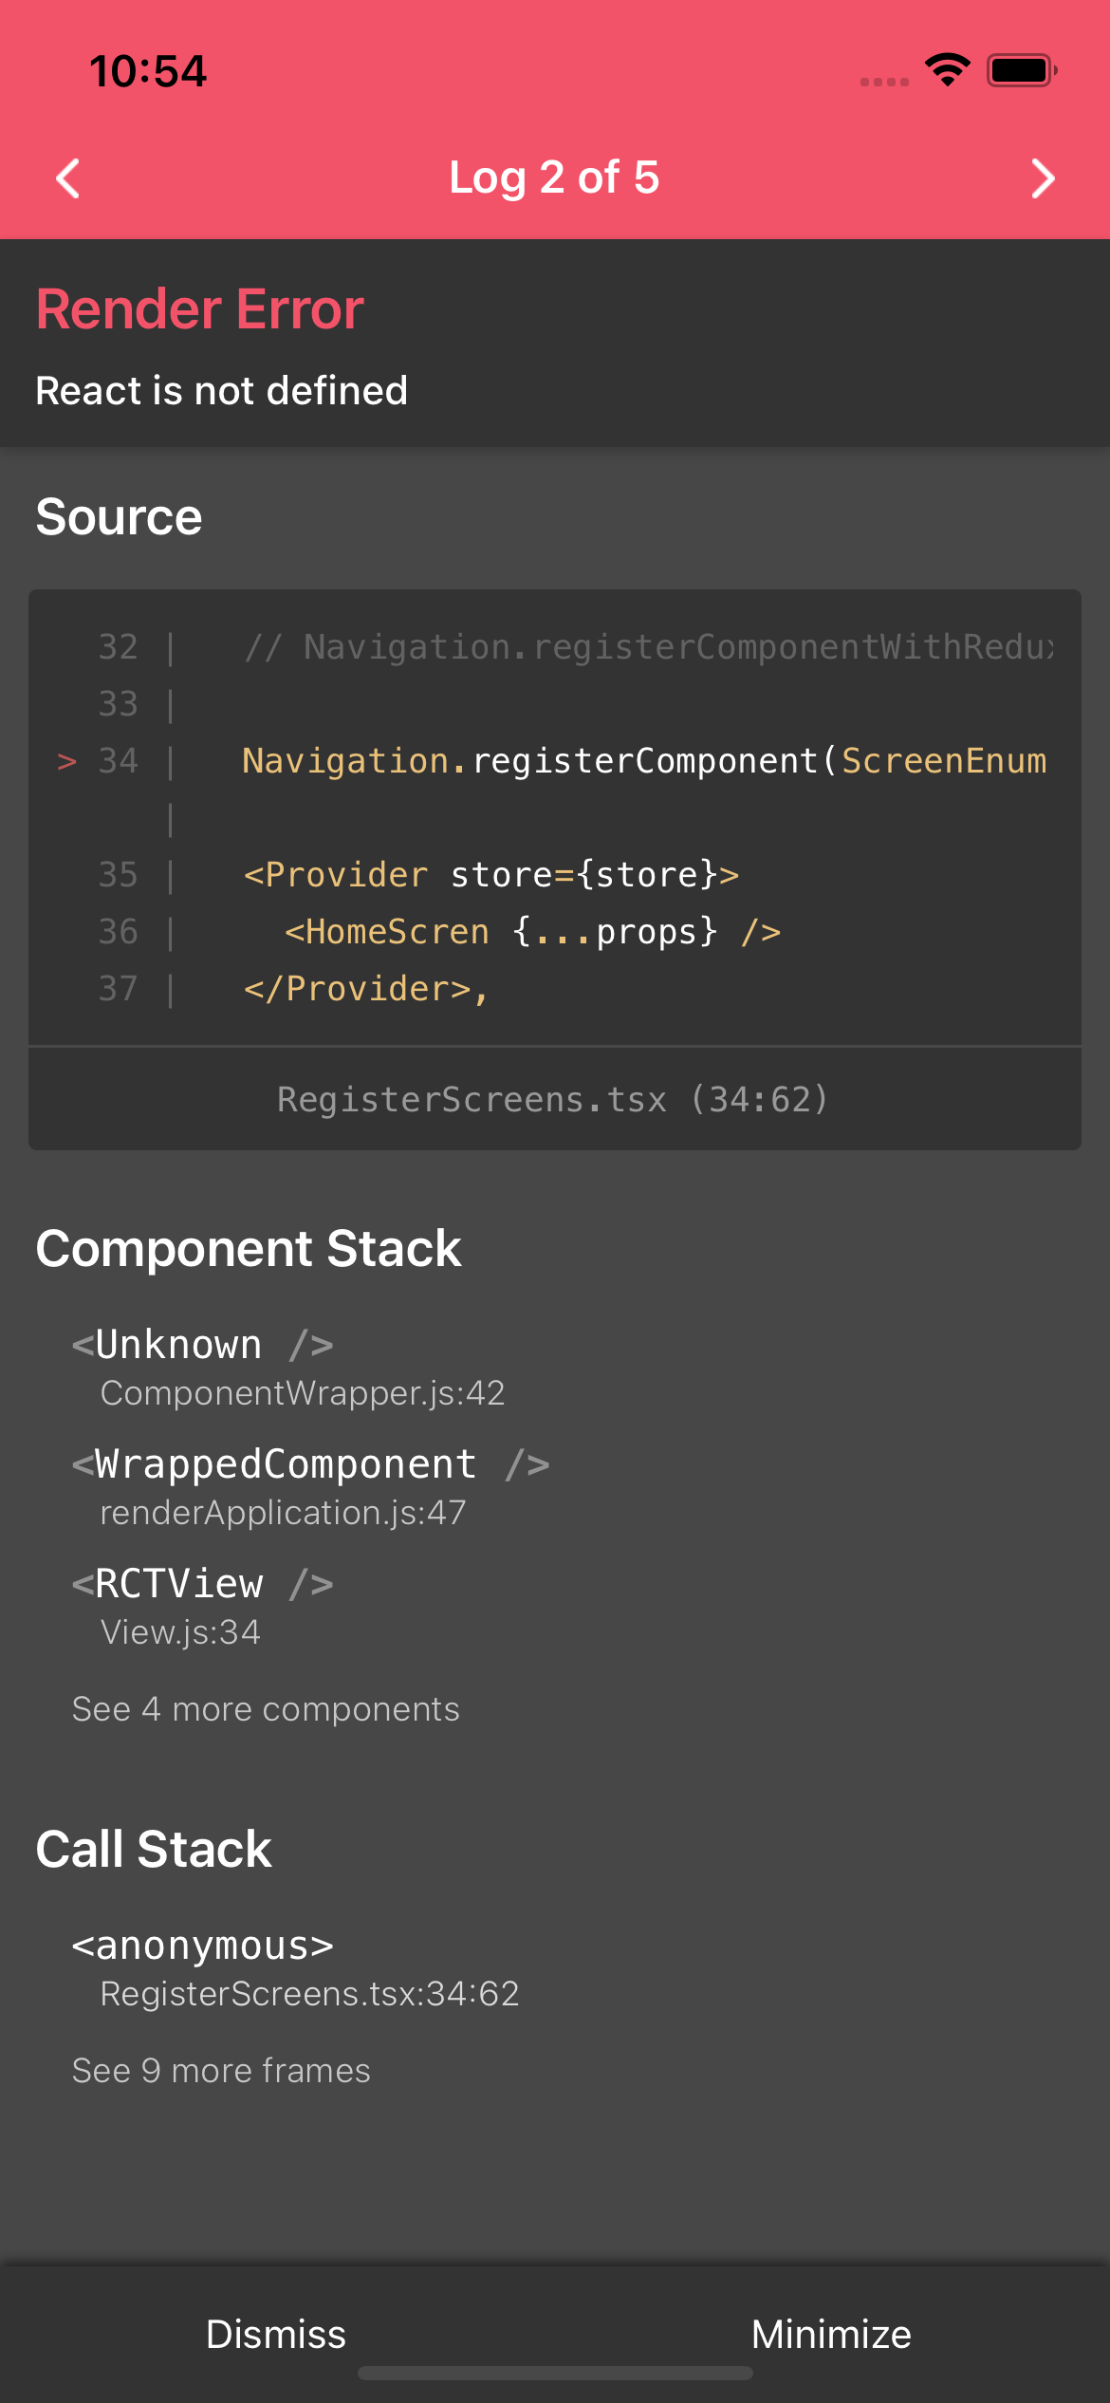Tap the Component Stack heading
1110x2403 pixels.
(x=249, y=1248)
